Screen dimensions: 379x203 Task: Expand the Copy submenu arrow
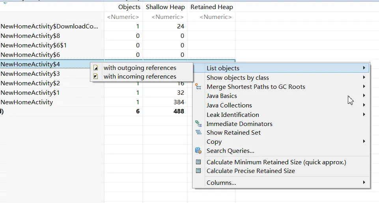tap(364, 141)
